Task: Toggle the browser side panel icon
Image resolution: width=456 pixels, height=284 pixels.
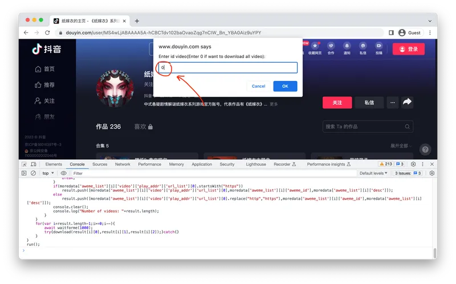Action: point(391,32)
